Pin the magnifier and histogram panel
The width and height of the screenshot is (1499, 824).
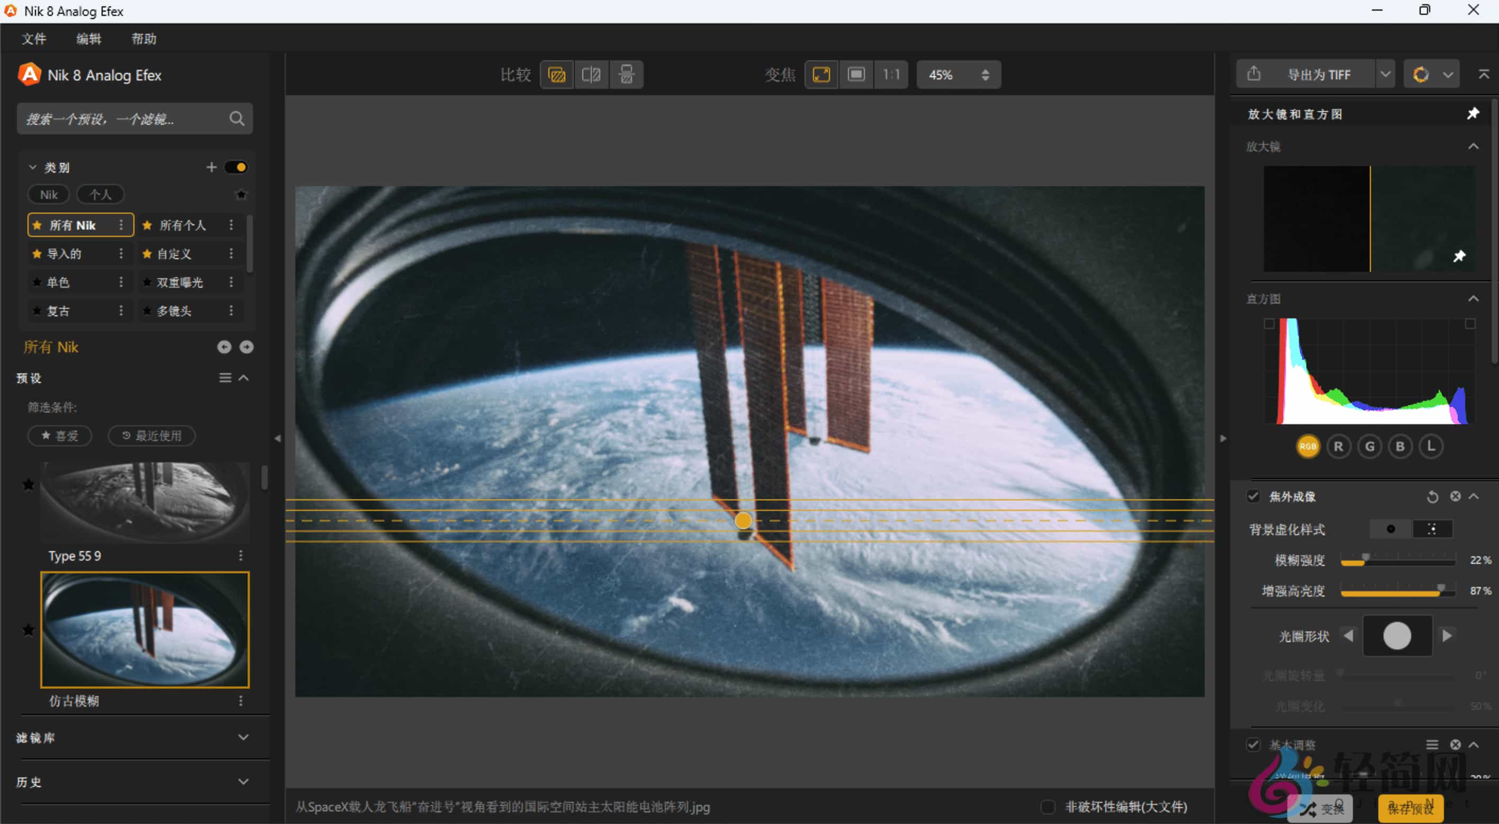1472,113
